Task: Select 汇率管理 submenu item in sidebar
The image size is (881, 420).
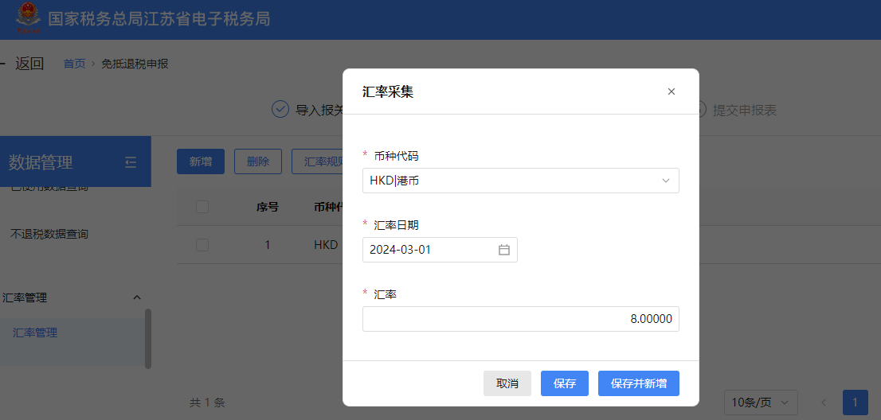Action: (x=35, y=332)
